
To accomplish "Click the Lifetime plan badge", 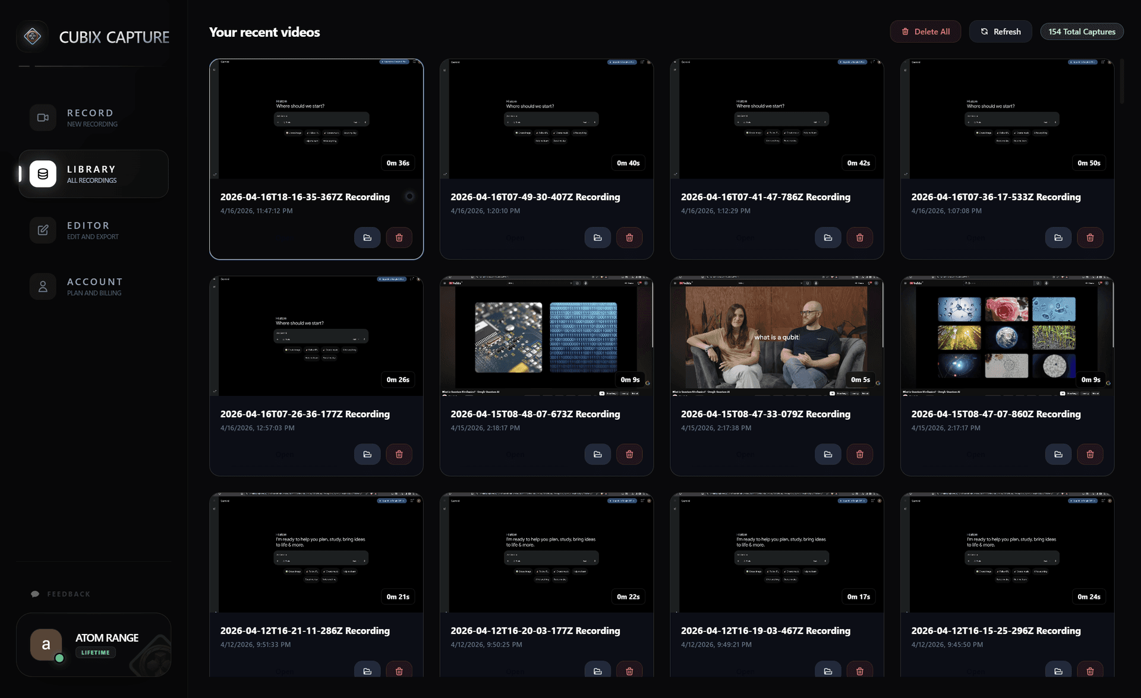I will [x=95, y=652].
